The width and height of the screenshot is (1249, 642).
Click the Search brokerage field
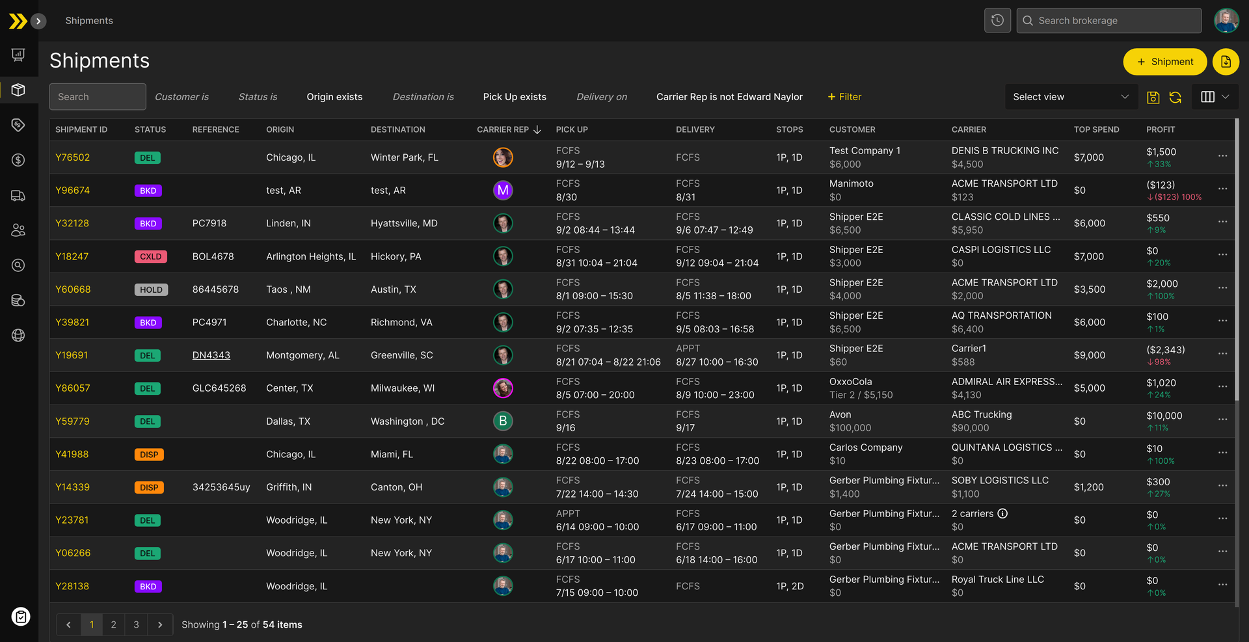[1109, 21]
